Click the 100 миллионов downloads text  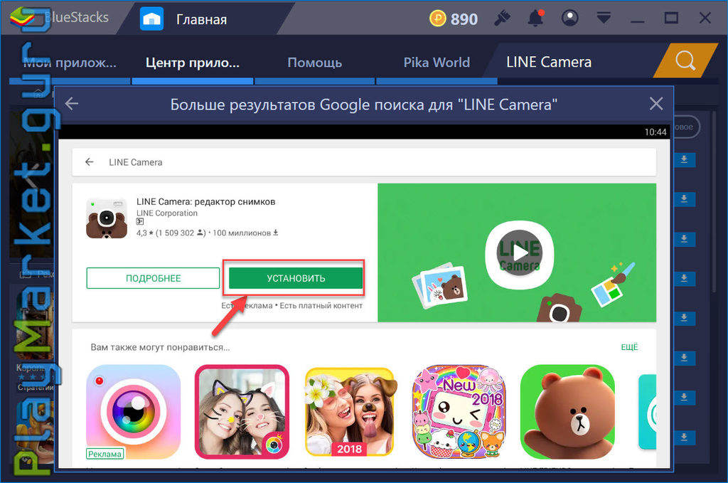(242, 233)
